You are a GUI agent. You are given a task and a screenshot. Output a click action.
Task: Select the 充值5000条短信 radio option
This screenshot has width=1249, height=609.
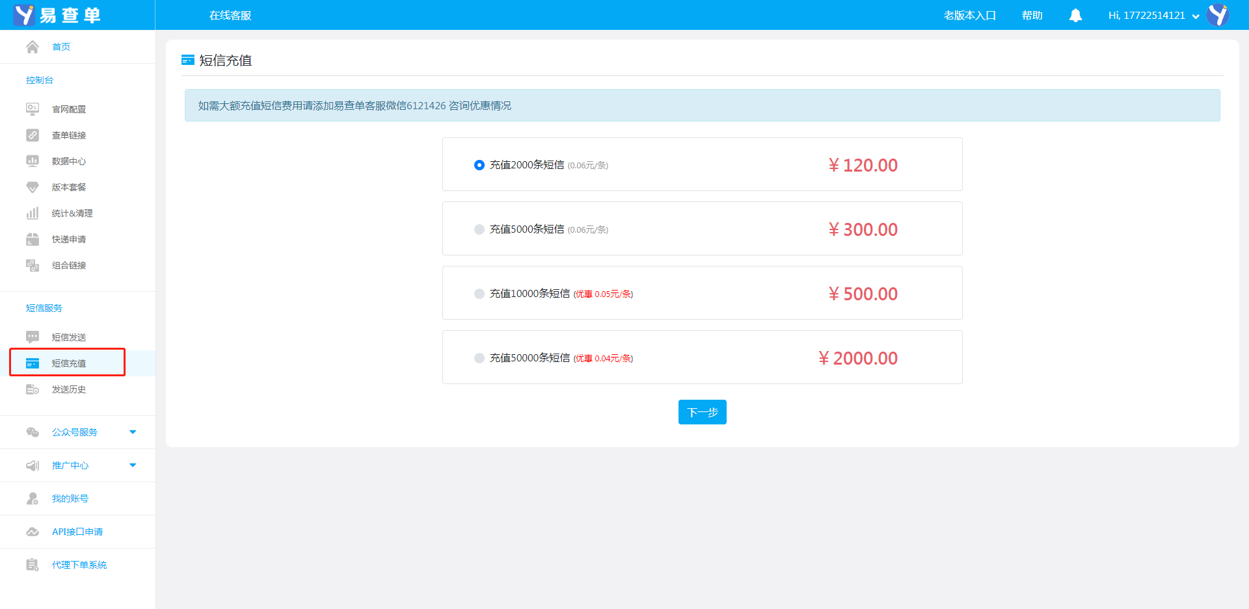coord(479,229)
